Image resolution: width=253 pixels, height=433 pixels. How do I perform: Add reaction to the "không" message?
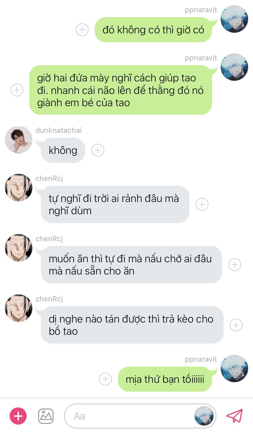pyautogui.click(x=98, y=150)
